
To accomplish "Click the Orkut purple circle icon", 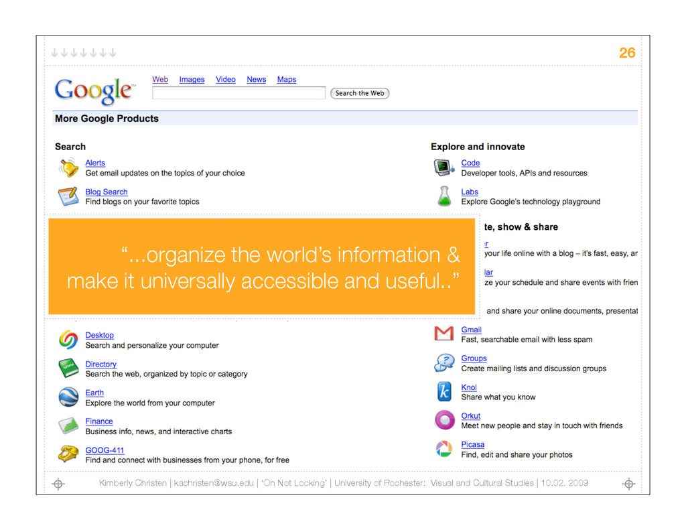I will tap(445, 420).
